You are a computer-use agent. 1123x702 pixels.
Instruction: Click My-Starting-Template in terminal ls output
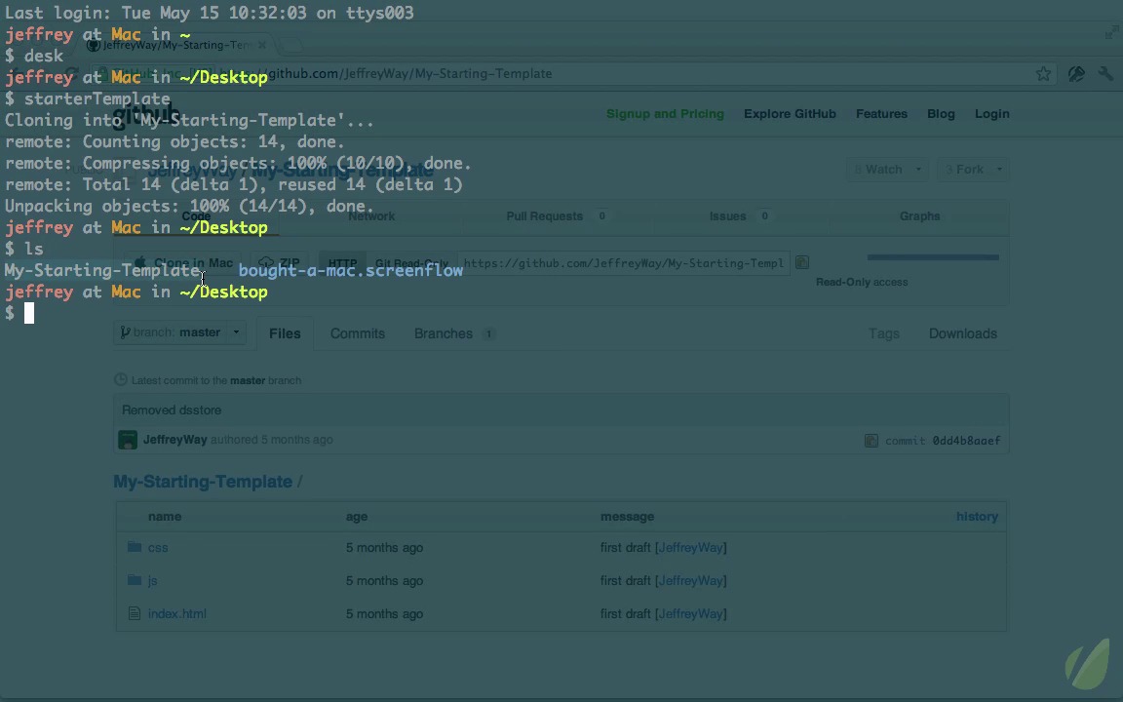pos(101,271)
